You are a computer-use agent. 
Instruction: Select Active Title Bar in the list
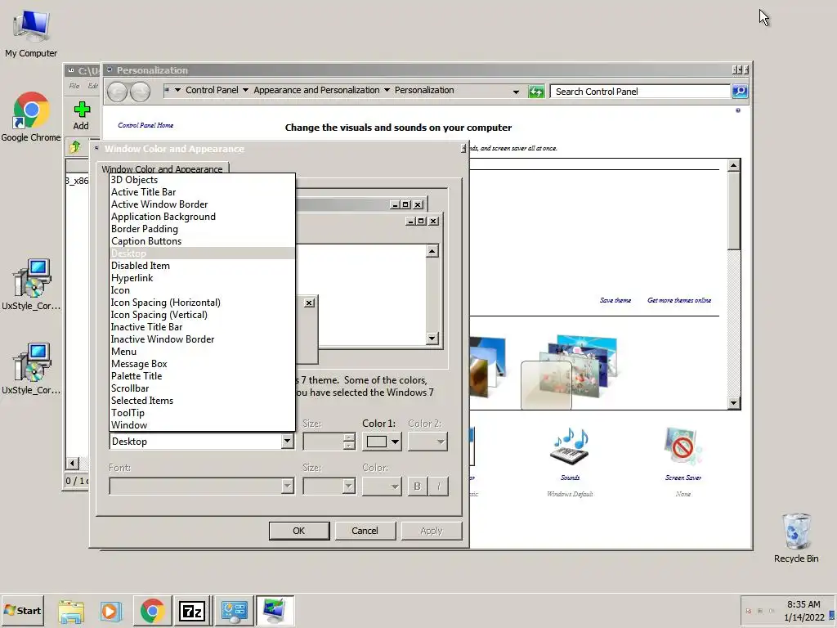click(x=202, y=192)
